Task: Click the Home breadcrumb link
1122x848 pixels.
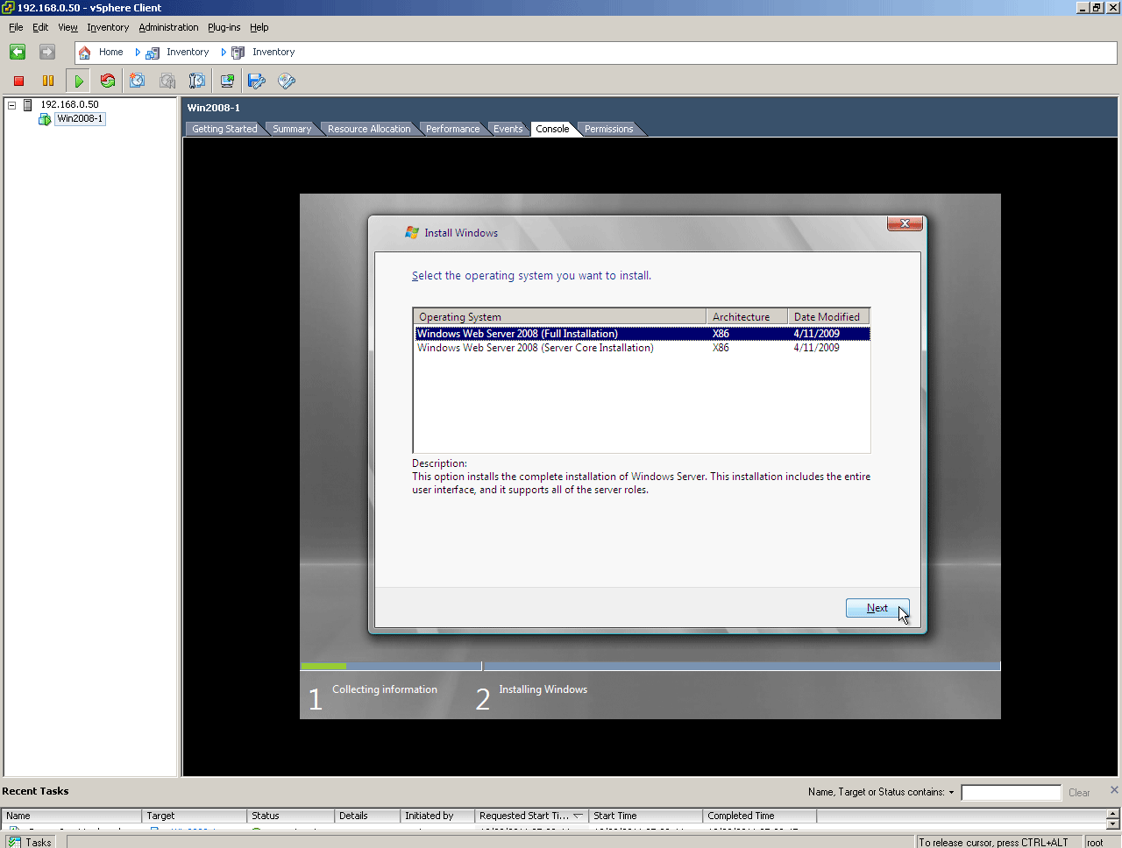Action: click(110, 53)
